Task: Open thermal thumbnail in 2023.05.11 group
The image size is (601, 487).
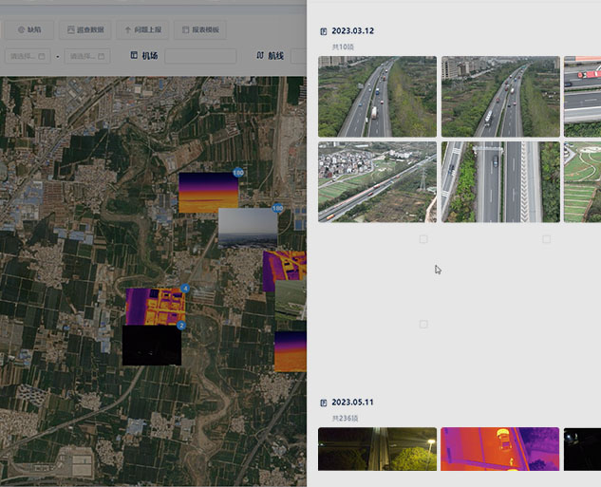Action: [x=499, y=448]
